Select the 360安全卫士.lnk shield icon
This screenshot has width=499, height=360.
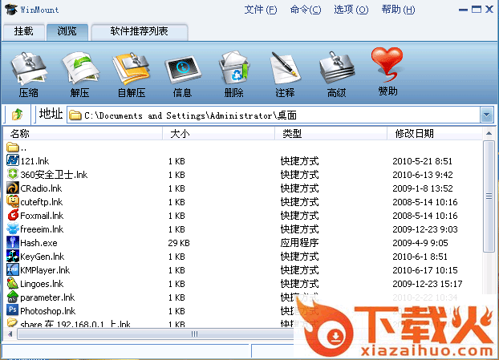pyautogui.click(x=13, y=174)
